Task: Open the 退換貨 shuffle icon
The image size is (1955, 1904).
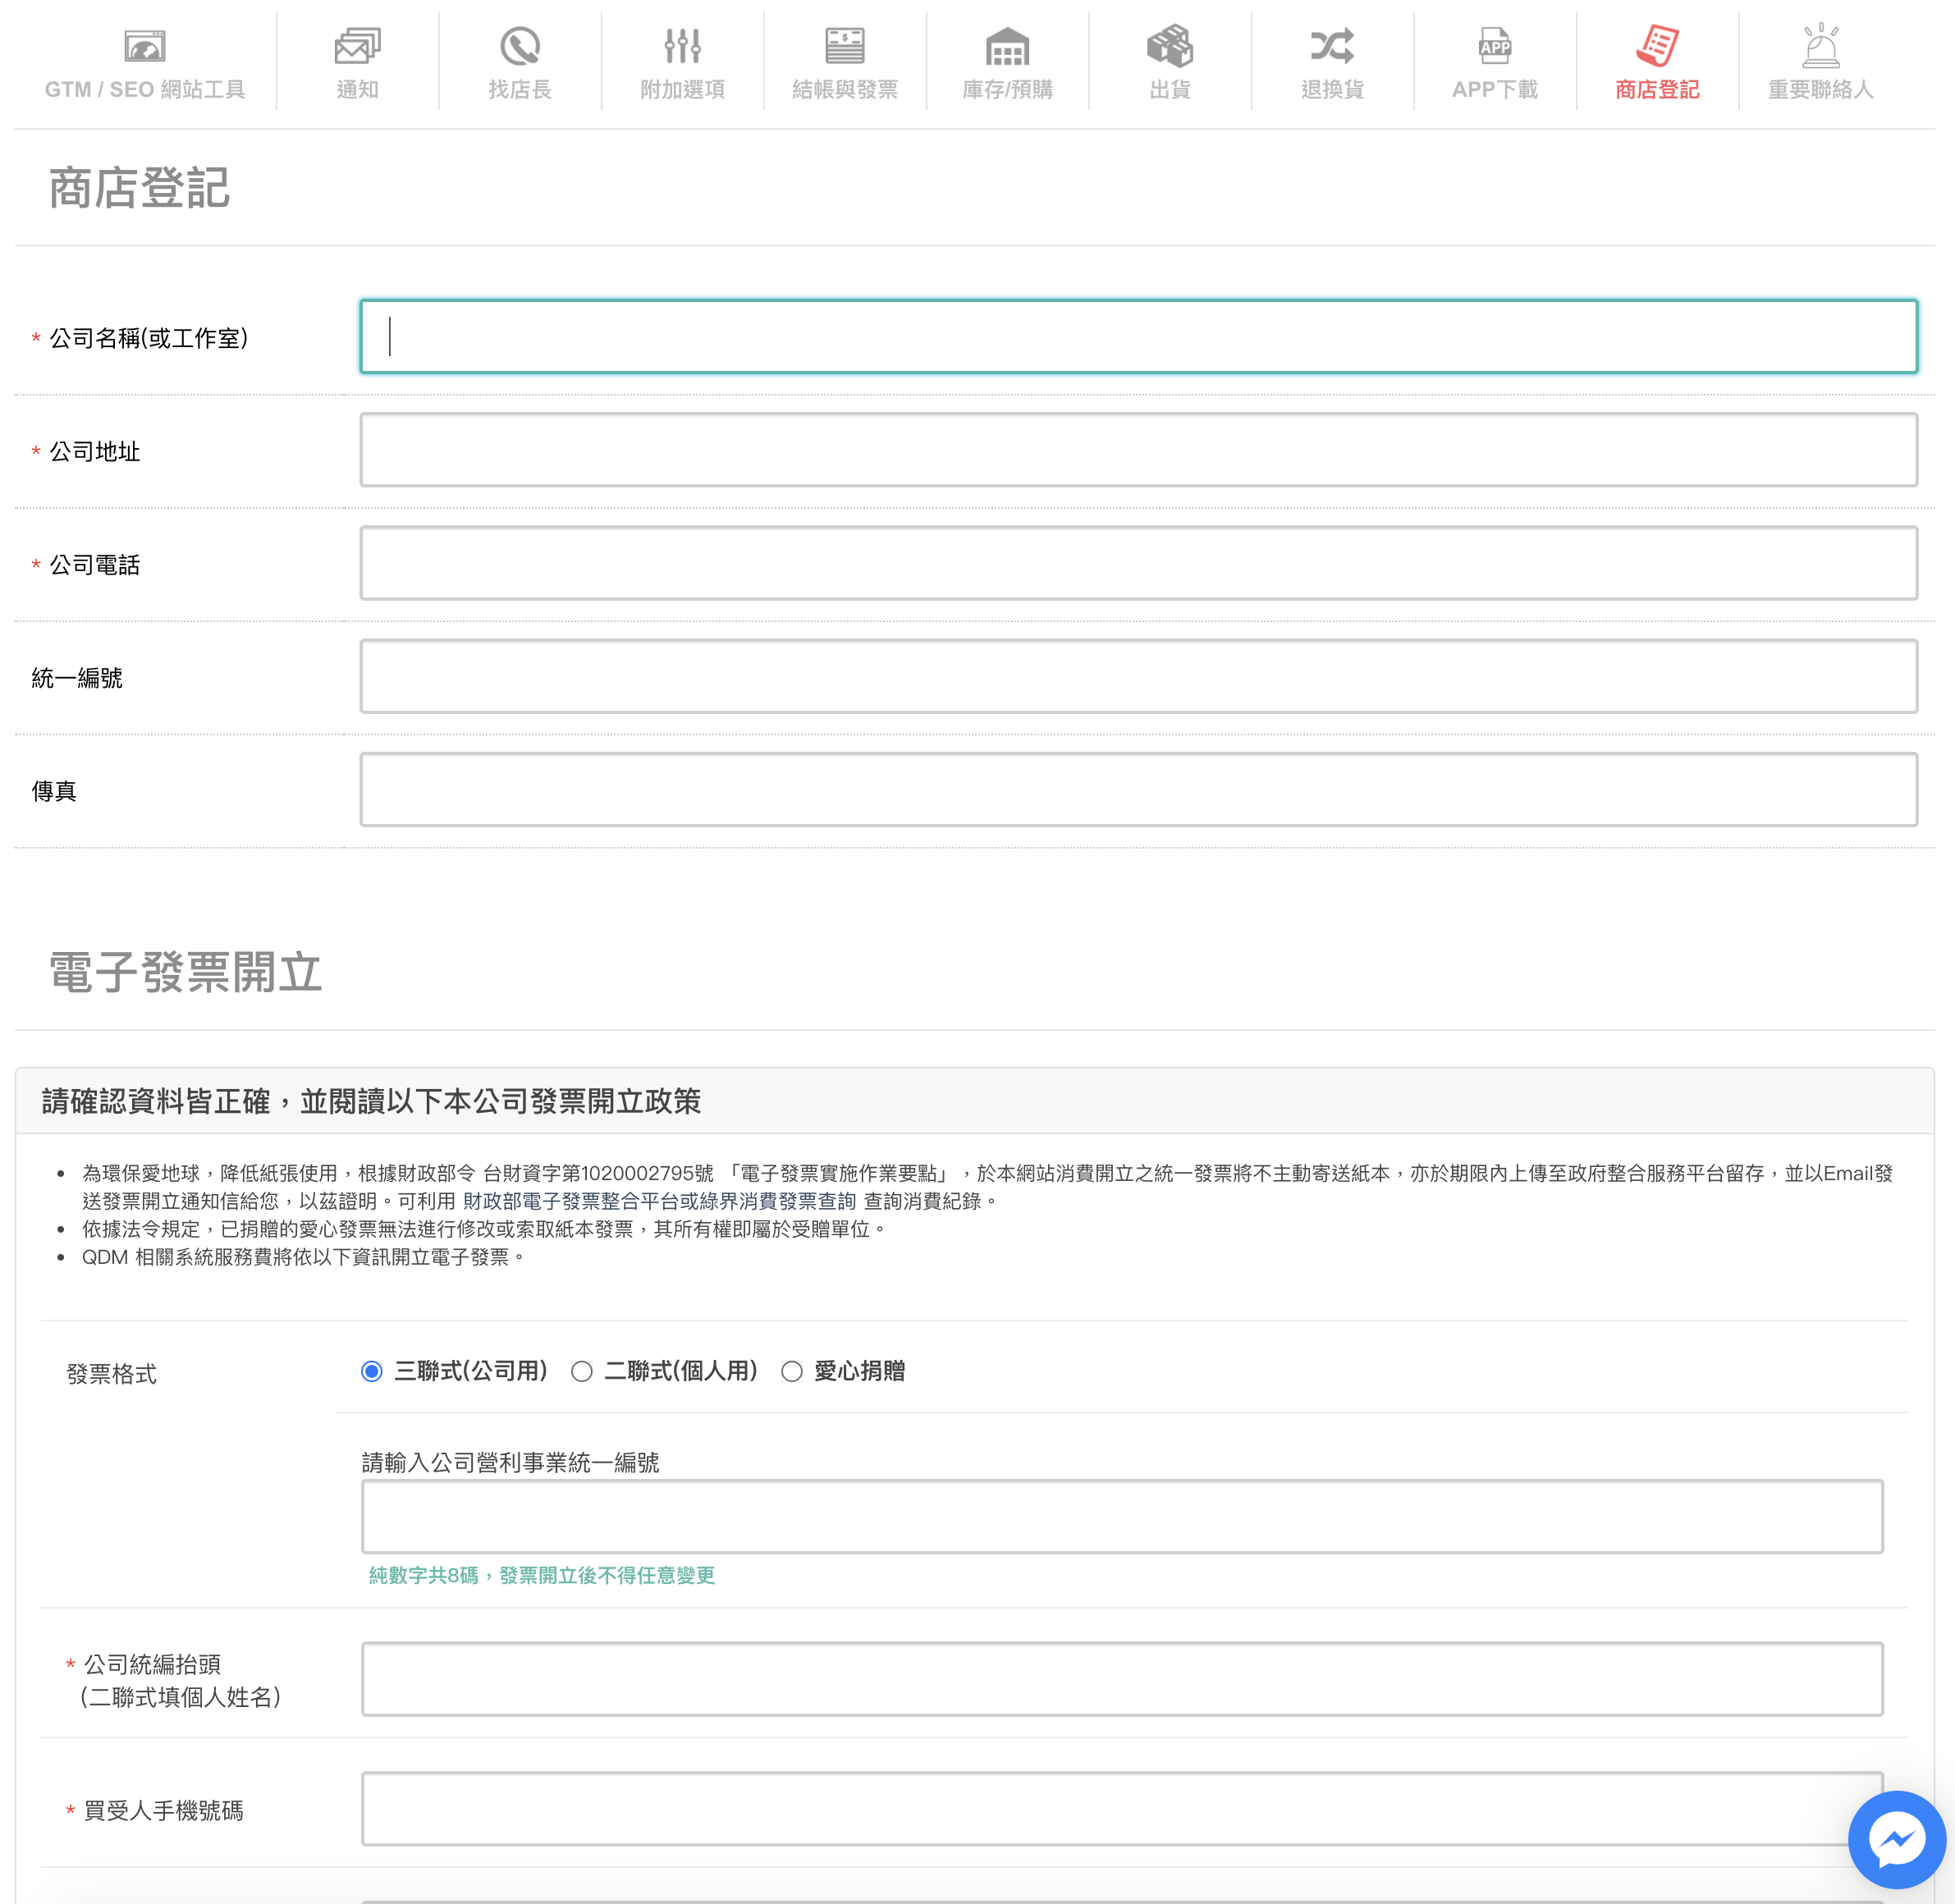Action: 1332,46
